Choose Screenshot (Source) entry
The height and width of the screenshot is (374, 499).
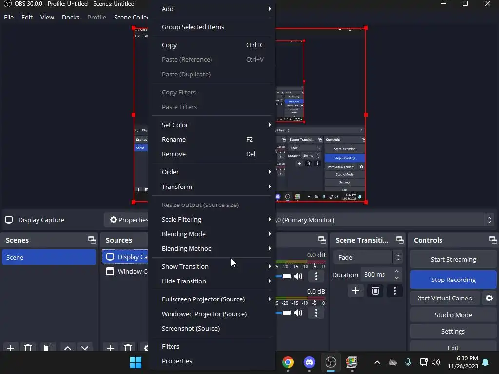212,329
